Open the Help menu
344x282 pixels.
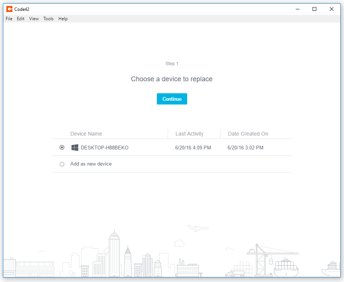(x=63, y=18)
